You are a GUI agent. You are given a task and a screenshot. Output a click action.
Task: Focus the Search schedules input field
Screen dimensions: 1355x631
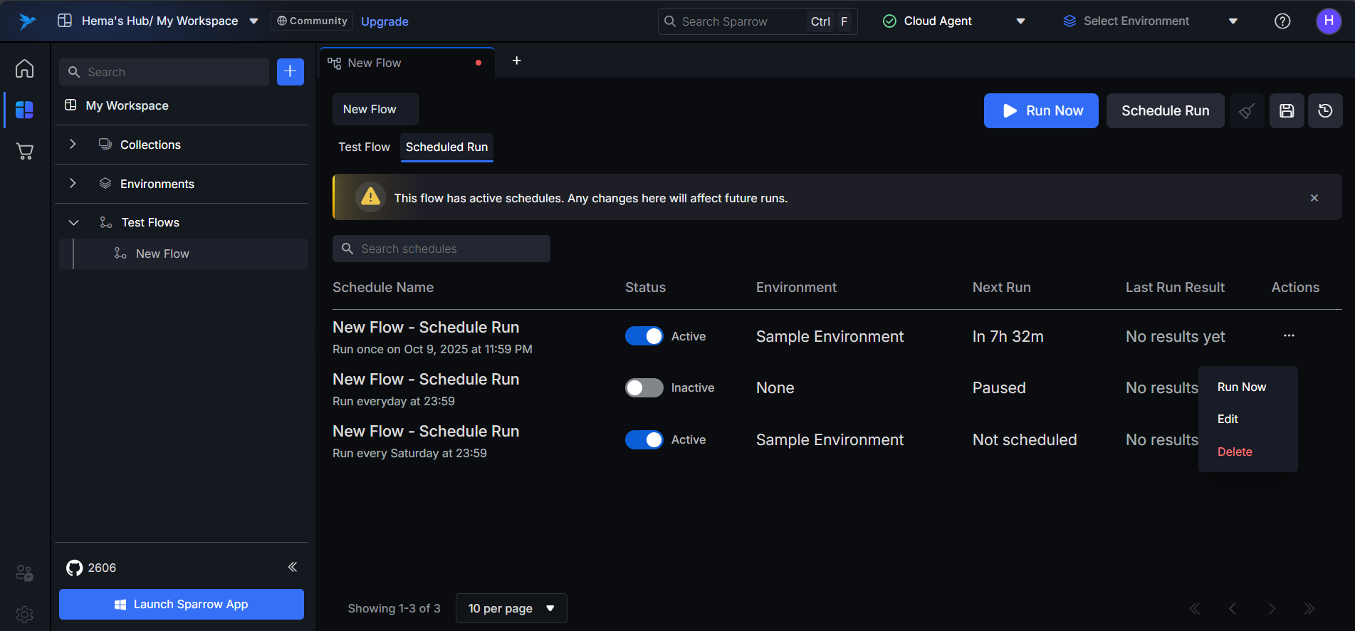coord(450,249)
